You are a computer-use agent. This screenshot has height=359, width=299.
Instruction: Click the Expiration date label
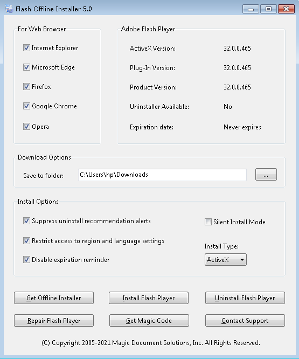point(151,127)
